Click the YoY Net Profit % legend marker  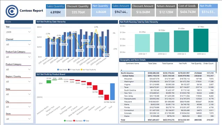click(x=82, y=69)
